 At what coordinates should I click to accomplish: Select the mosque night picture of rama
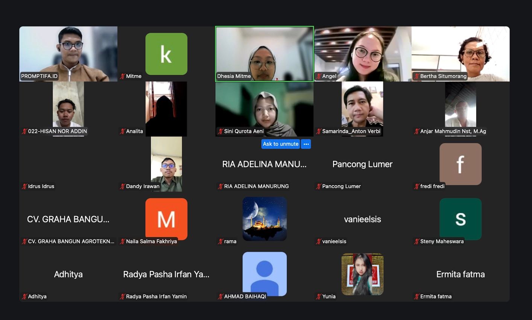264,219
